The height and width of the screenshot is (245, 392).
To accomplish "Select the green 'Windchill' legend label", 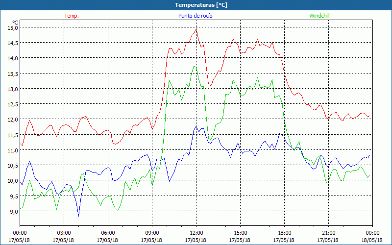I will pyautogui.click(x=319, y=16).
